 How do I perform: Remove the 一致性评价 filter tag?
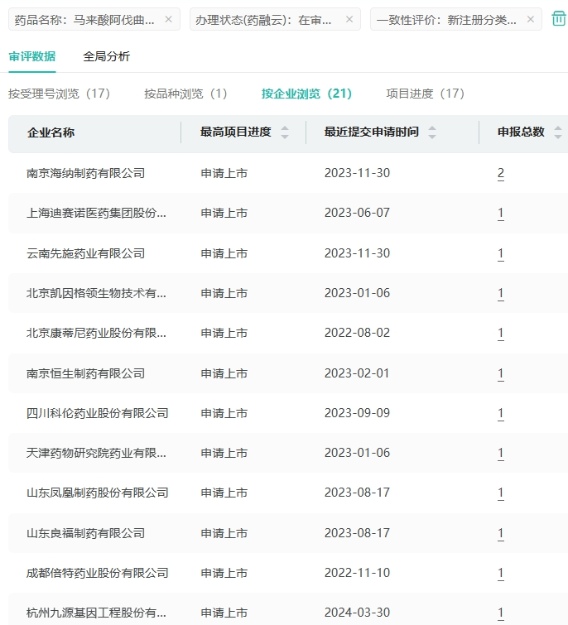coord(531,19)
